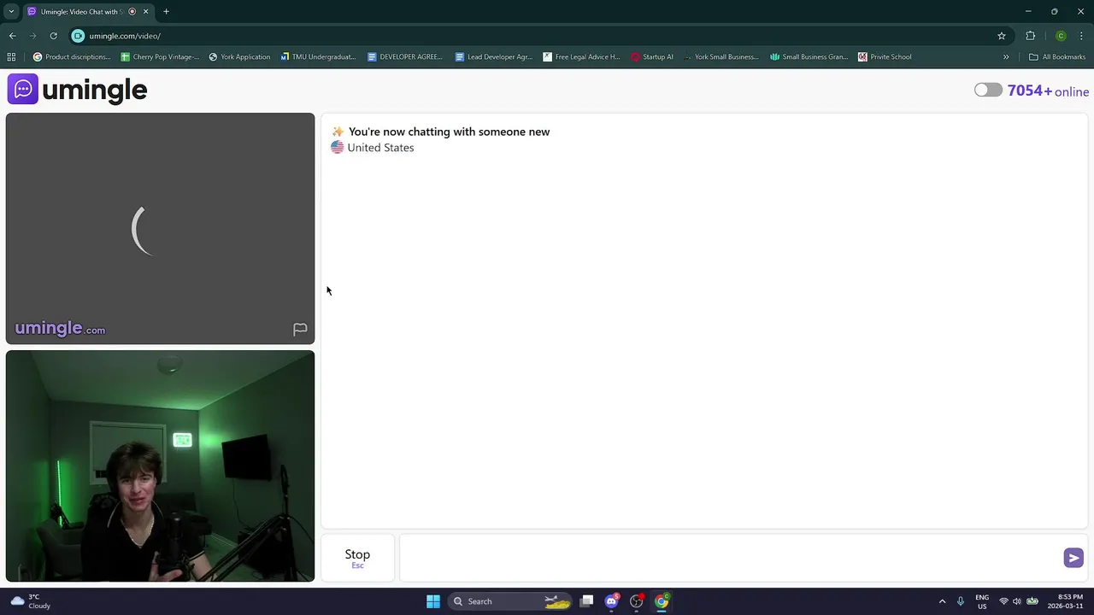Switch the ENG US input language
Screen dimensions: 1094x615
(982, 601)
